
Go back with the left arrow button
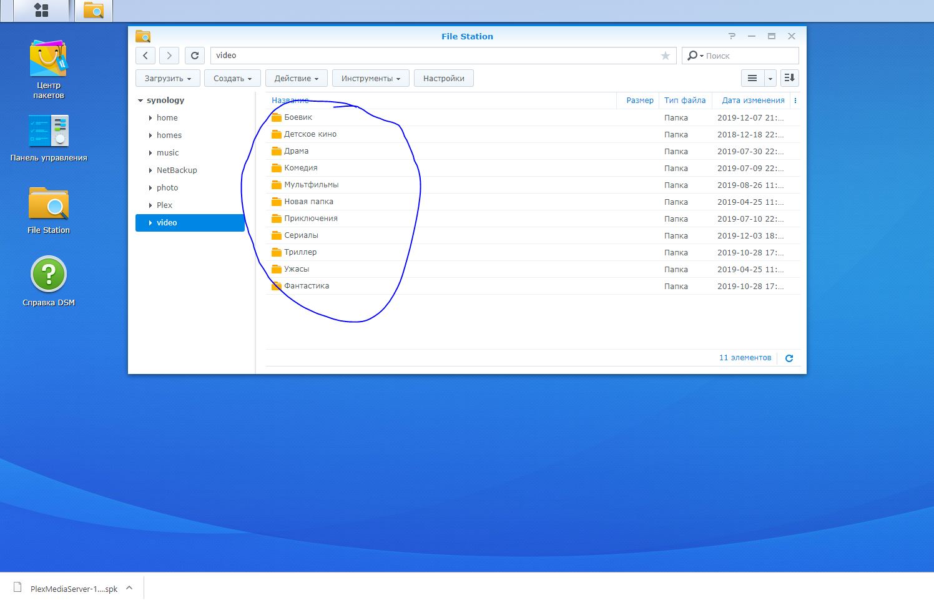pyautogui.click(x=145, y=56)
